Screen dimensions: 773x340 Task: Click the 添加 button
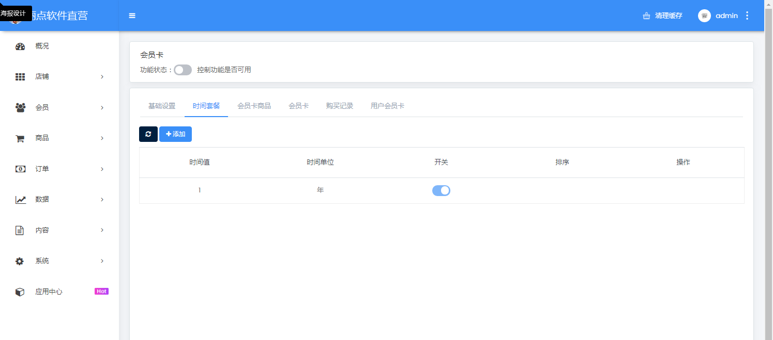click(175, 134)
